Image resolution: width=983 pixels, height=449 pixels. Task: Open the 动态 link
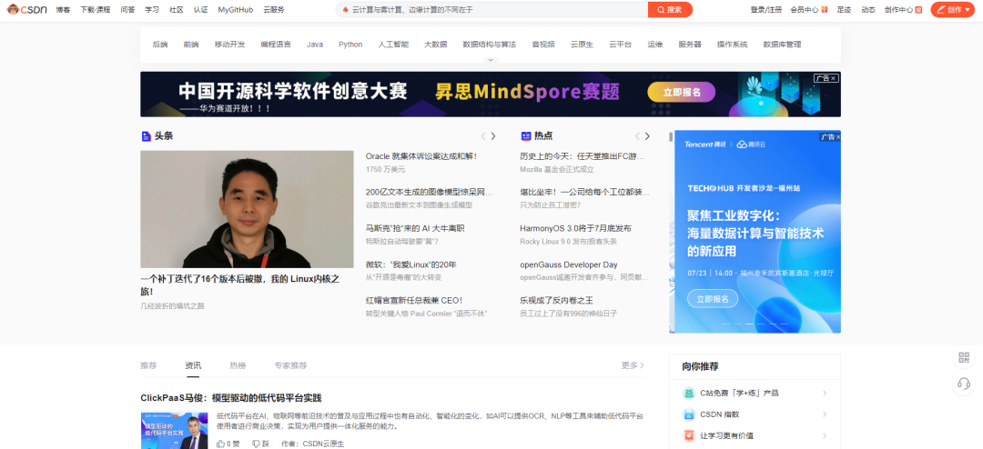(867, 9)
